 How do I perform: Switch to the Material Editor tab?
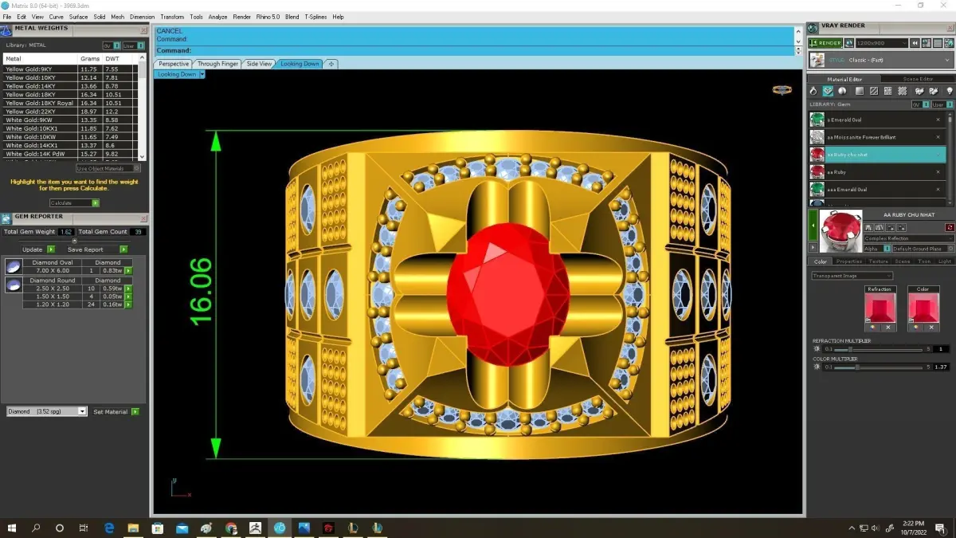pyautogui.click(x=844, y=79)
